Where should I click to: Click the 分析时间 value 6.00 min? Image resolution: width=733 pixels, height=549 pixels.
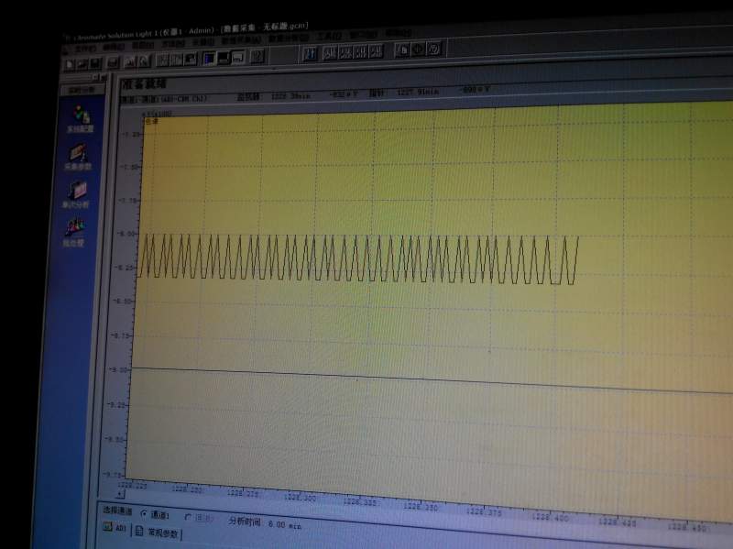[x=285, y=524]
